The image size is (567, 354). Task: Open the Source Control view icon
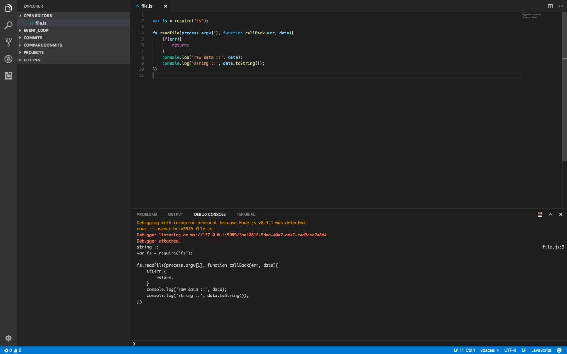(8, 42)
